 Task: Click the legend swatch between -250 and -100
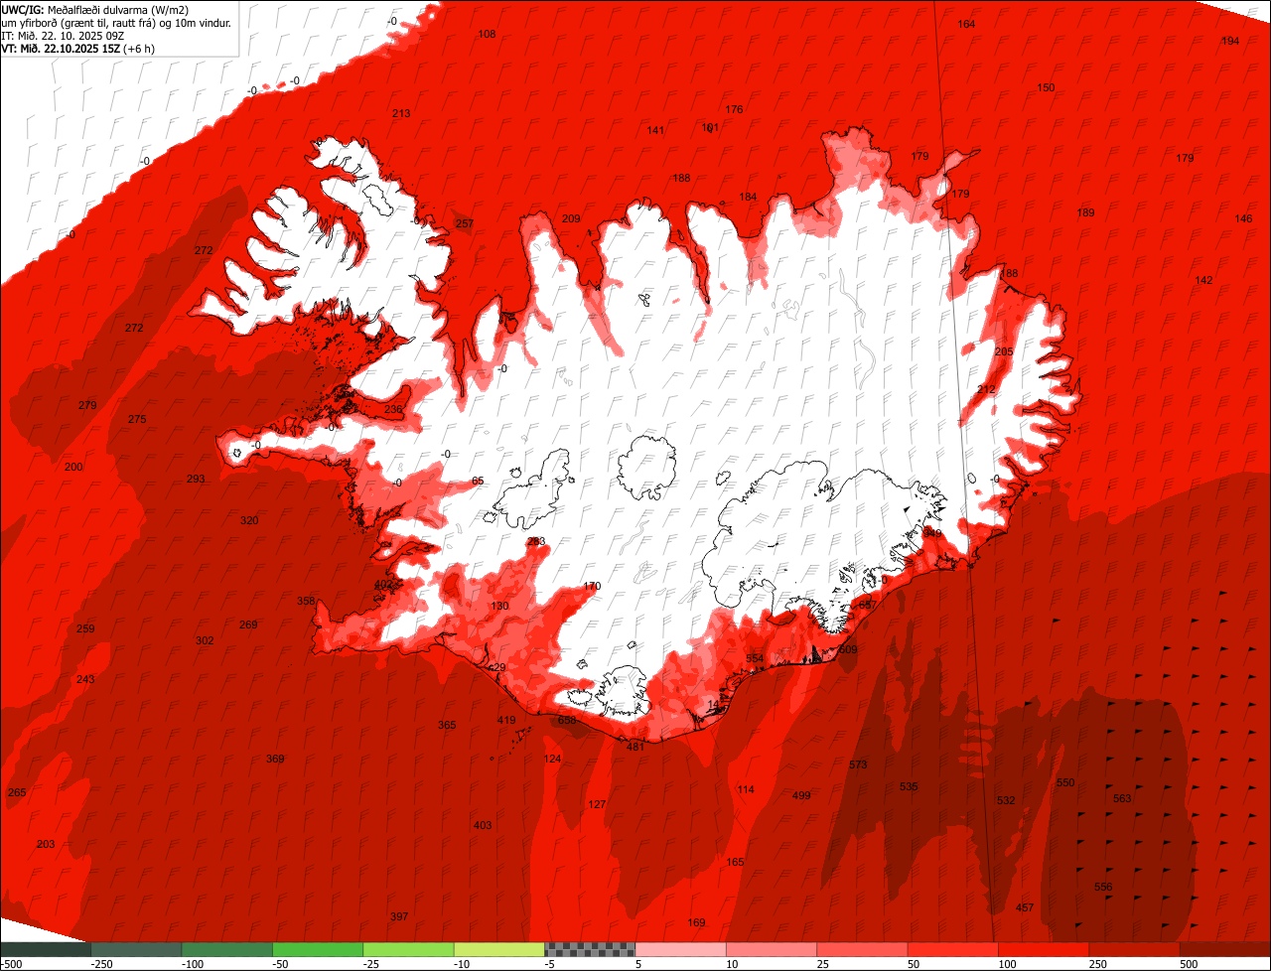[x=136, y=949]
